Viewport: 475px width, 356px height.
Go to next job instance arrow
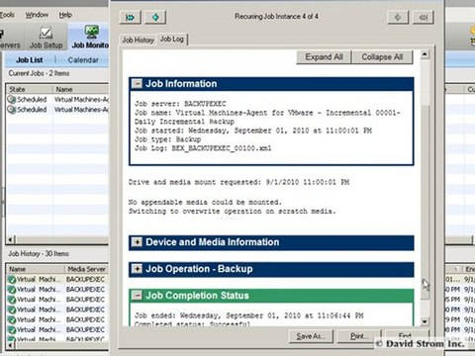pos(398,17)
